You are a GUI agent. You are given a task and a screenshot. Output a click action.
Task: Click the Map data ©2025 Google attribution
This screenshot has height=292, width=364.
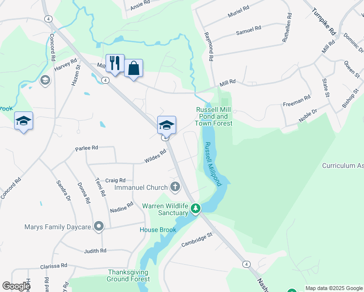click(x=334, y=288)
